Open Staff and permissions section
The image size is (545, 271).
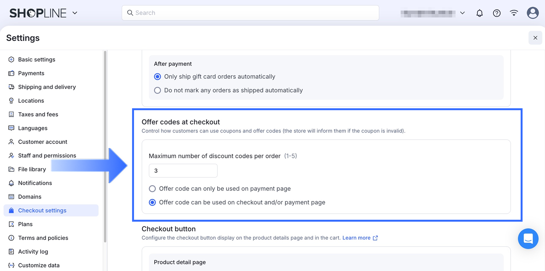point(47,156)
